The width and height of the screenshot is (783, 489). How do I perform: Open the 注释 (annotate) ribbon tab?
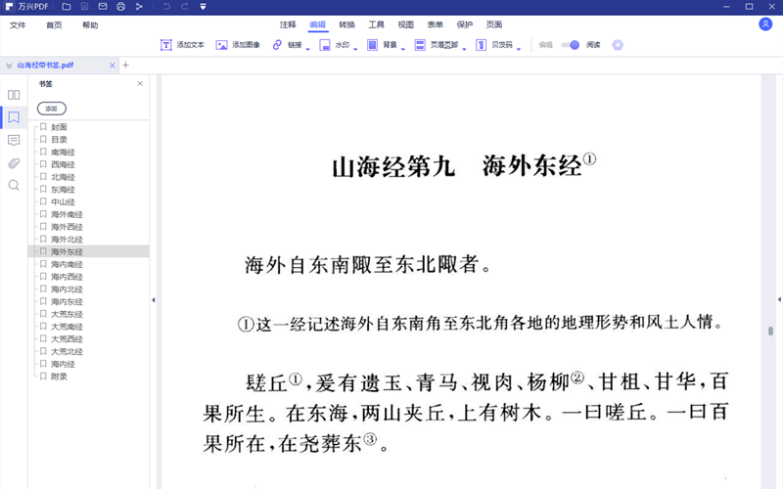pos(288,24)
